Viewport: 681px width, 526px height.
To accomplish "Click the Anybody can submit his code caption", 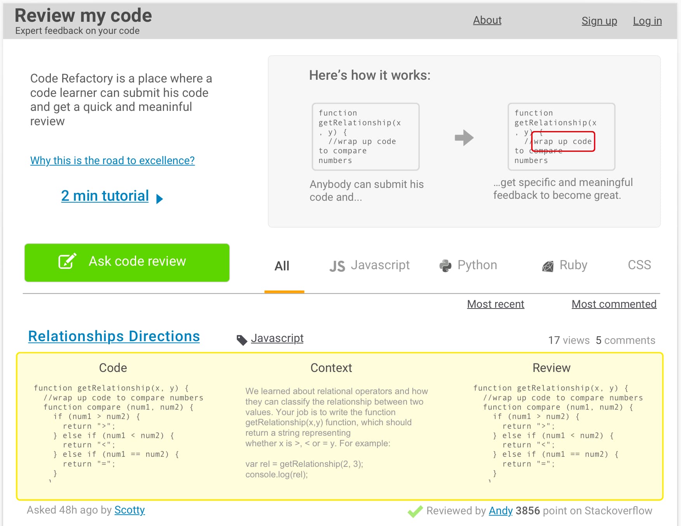I will 367,191.
